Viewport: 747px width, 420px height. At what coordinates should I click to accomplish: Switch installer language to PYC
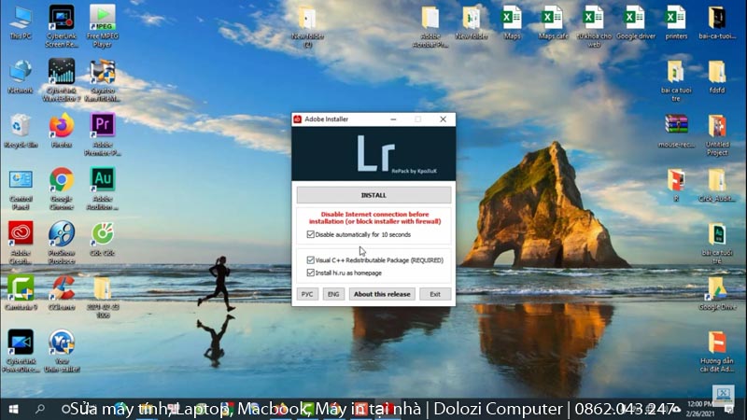click(307, 294)
